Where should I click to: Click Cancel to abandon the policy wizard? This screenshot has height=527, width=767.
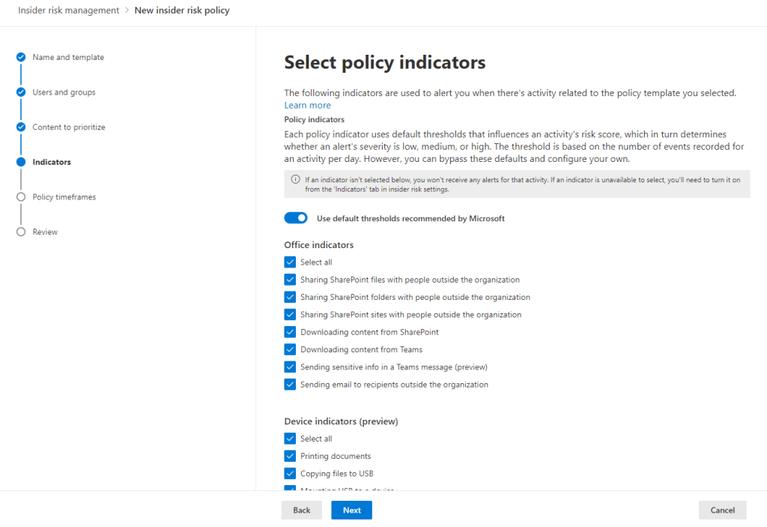pyautogui.click(x=721, y=510)
